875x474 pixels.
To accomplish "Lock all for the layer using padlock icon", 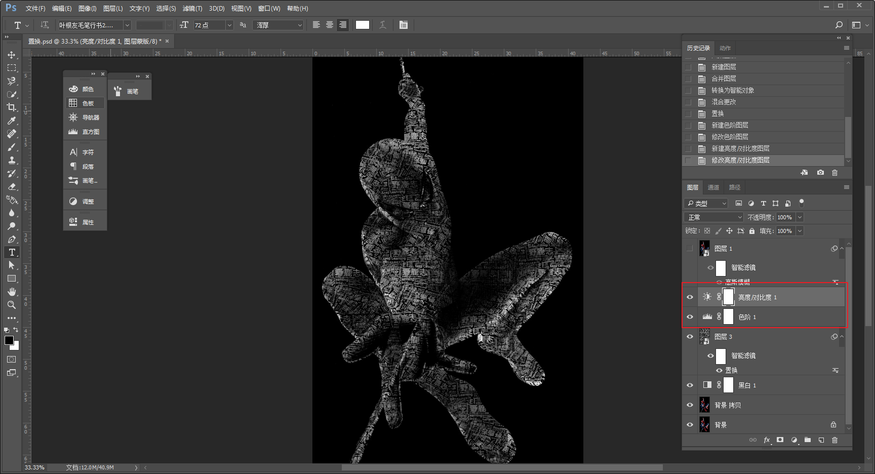I will click(x=752, y=231).
